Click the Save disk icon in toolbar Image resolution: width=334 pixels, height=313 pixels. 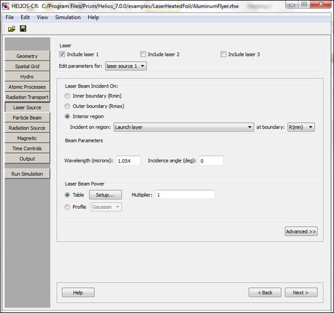pyautogui.click(x=23, y=28)
